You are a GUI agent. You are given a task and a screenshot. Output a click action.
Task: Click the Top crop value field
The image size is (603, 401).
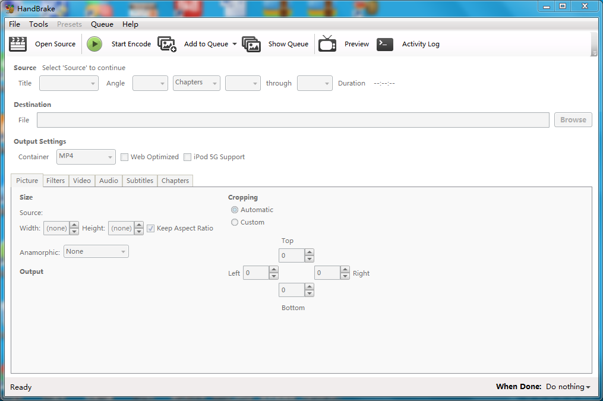click(292, 255)
